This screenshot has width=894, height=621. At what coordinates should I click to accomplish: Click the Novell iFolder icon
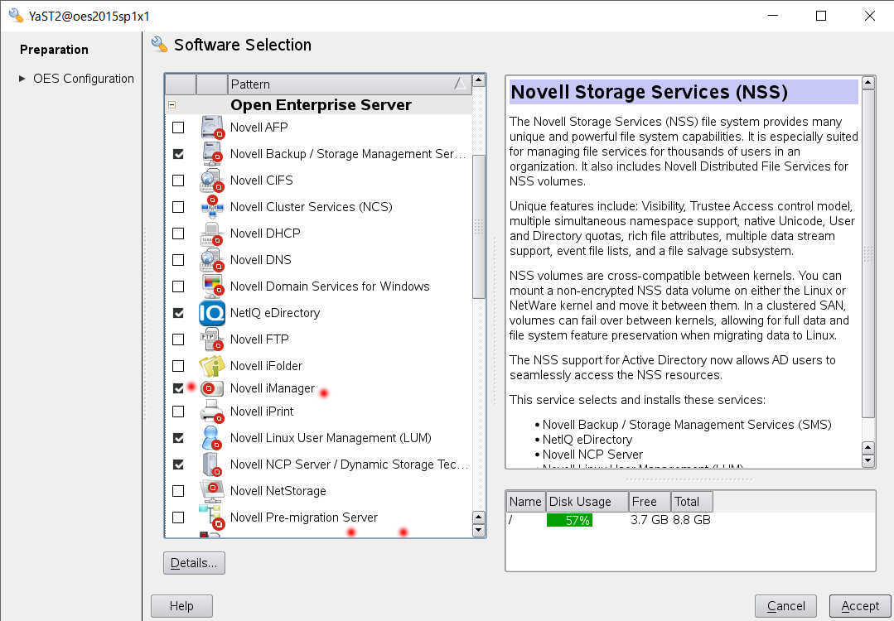(212, 366)
